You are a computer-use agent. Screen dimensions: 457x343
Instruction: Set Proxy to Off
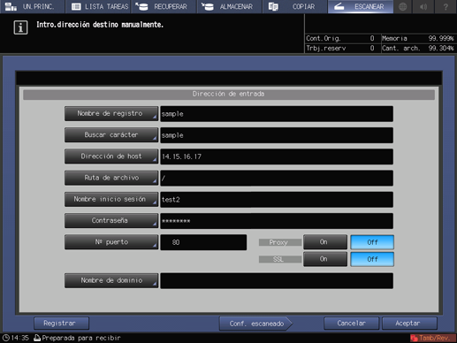372,242
